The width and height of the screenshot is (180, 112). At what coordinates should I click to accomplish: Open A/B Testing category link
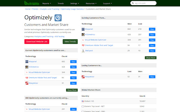pos(59,36)
